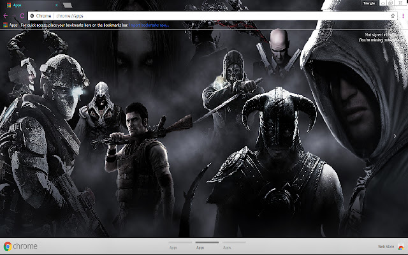The width and height of the screenshot is (408, 255).
Task: Minimize the Chrome window
Action: point(383,3)
